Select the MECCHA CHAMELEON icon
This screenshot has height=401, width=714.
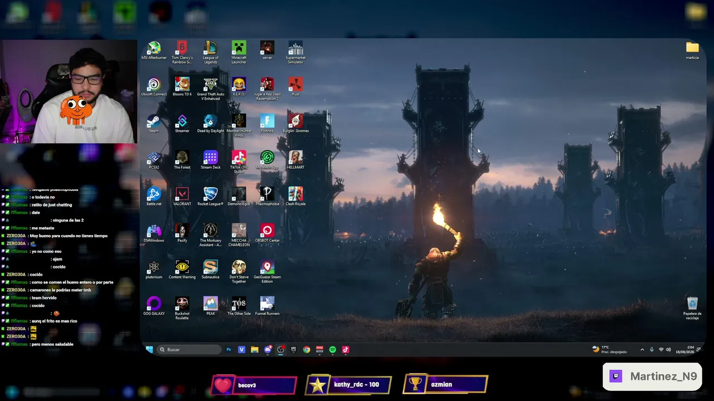[239, 235]
